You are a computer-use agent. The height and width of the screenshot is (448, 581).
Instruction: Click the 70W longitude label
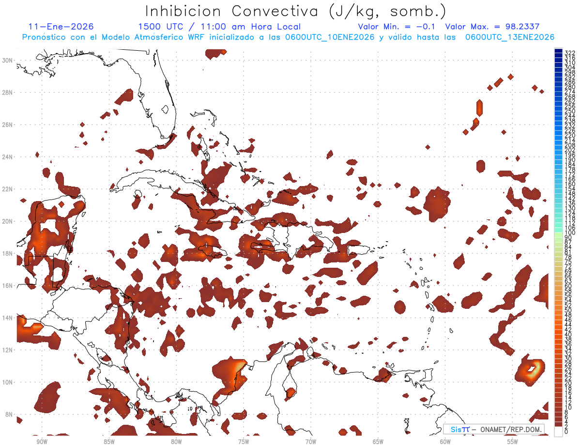(311, 442)
